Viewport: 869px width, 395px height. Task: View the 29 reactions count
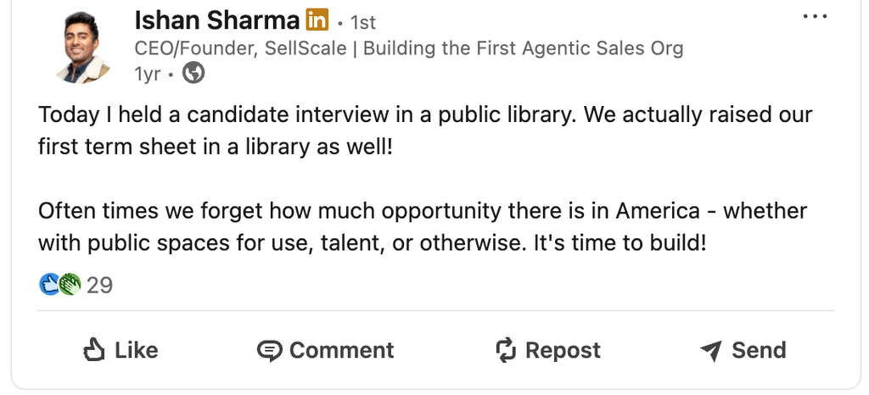pyautogui.click(x=99, y=286)
